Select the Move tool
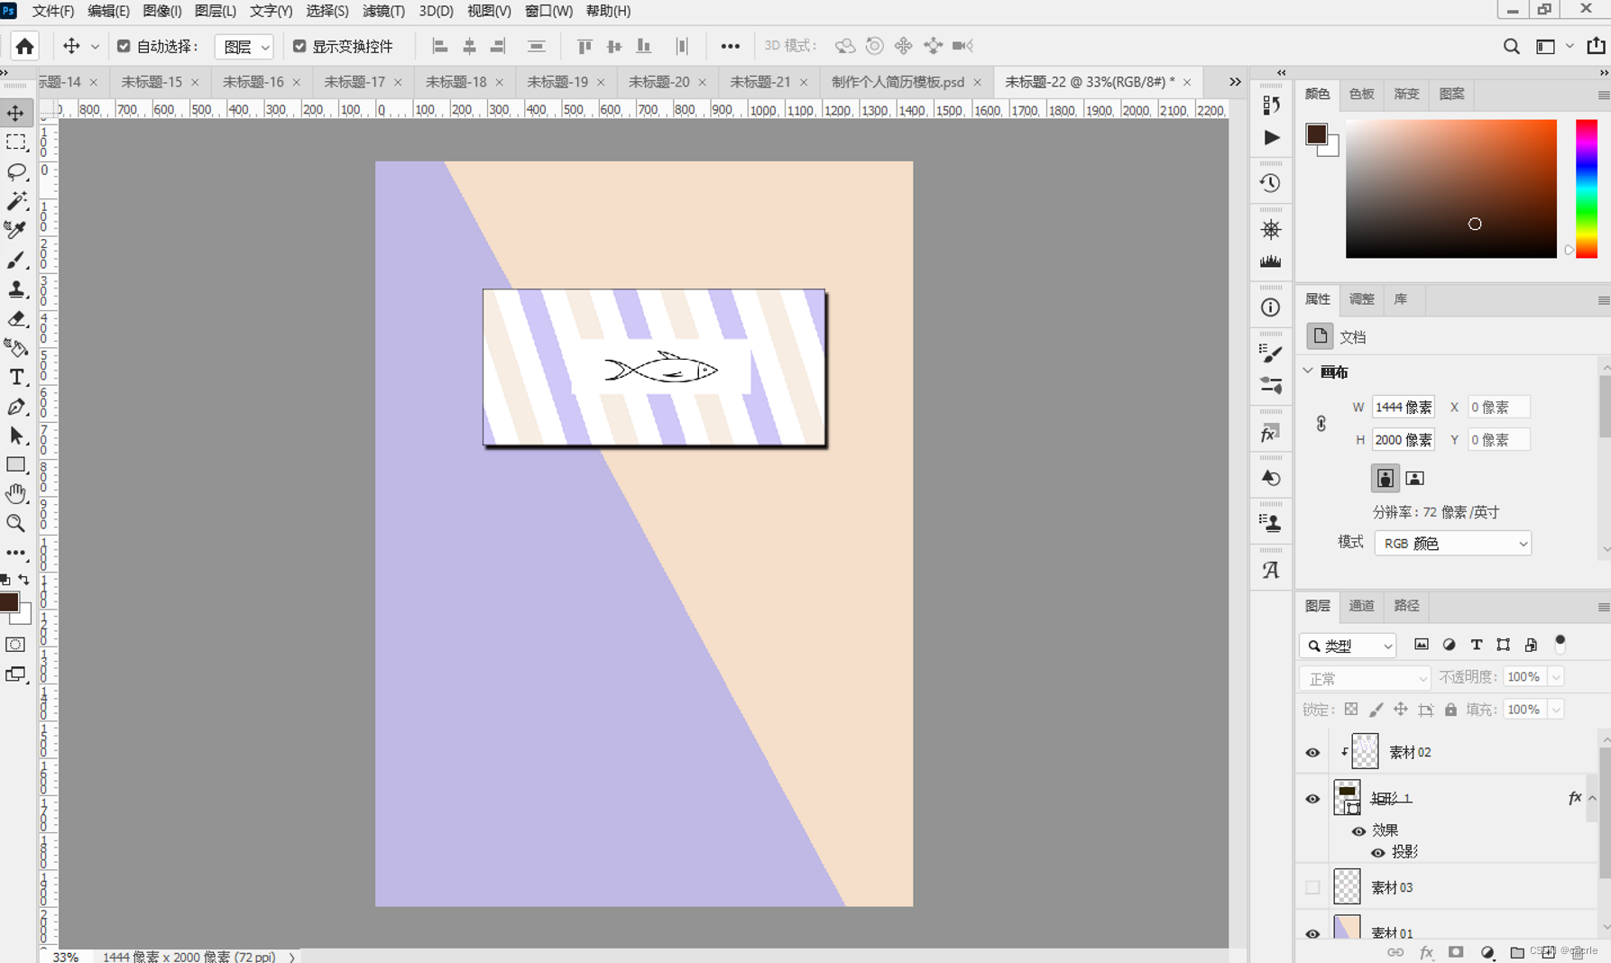 click(x=16, y=113)
